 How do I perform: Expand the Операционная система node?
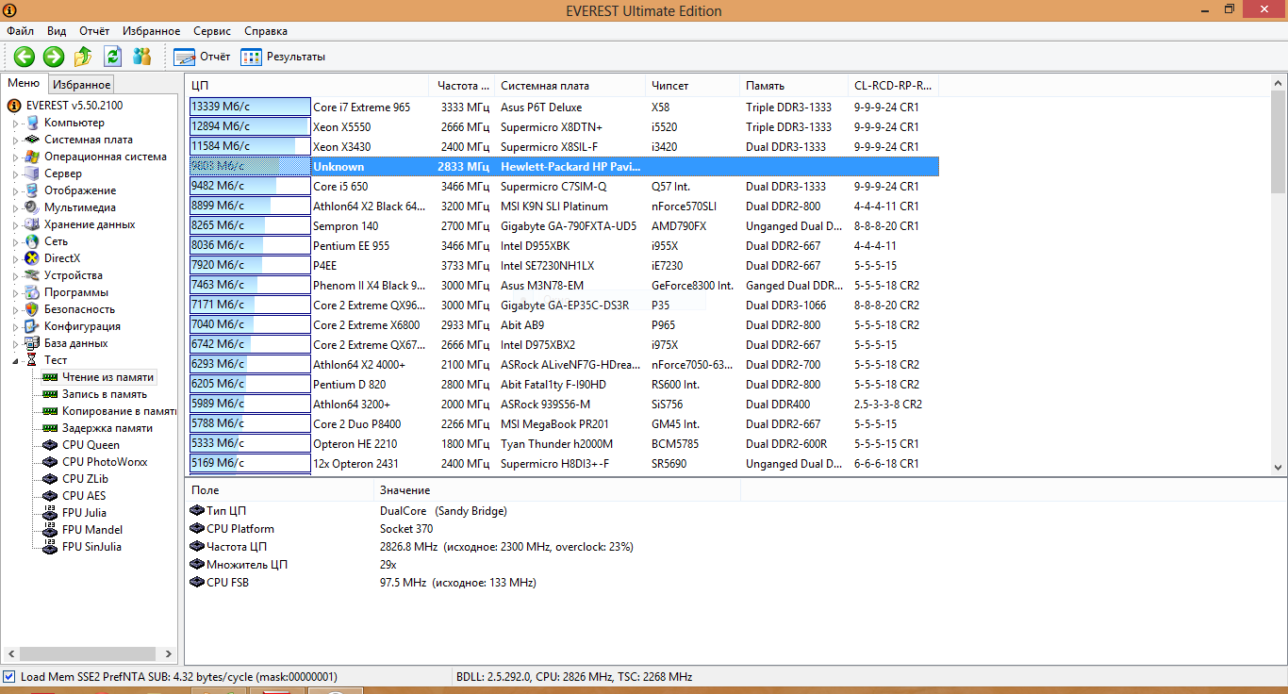tap(15, 157)
